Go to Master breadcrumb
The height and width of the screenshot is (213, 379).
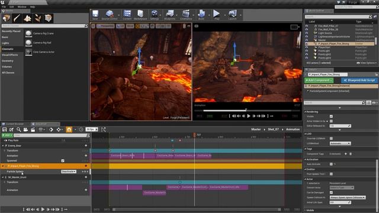coord(256,130)
